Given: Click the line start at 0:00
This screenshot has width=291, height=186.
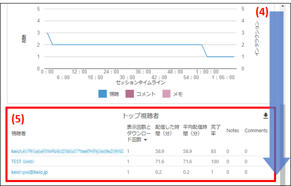Looking at the screenshot, I should point(47,33).
